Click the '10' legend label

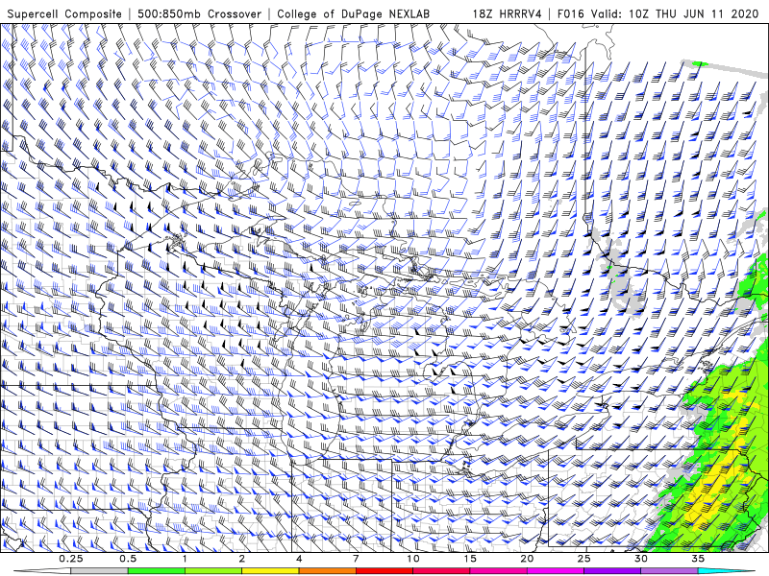pyautogui.click(x=413, y=559)
